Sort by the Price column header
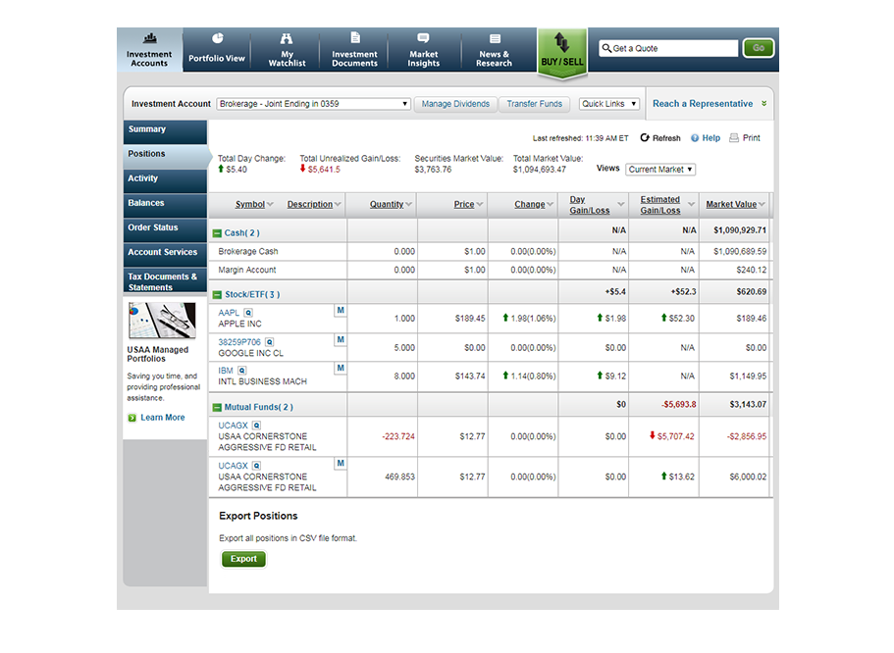This screenshot has height=653, width=894. pos(464,205)
